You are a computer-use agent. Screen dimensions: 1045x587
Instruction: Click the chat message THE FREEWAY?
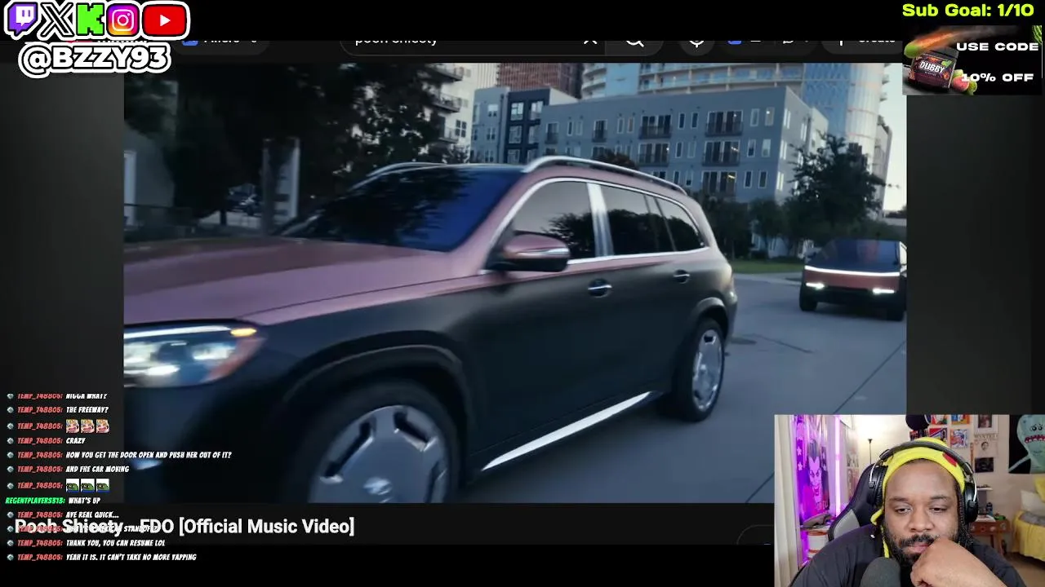pyautogui.click(x=87, y=410)
